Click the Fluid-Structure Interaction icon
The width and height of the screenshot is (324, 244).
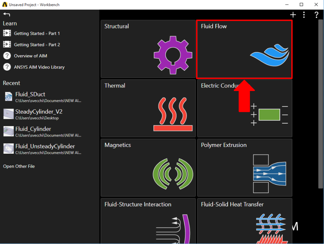[173, 229]
